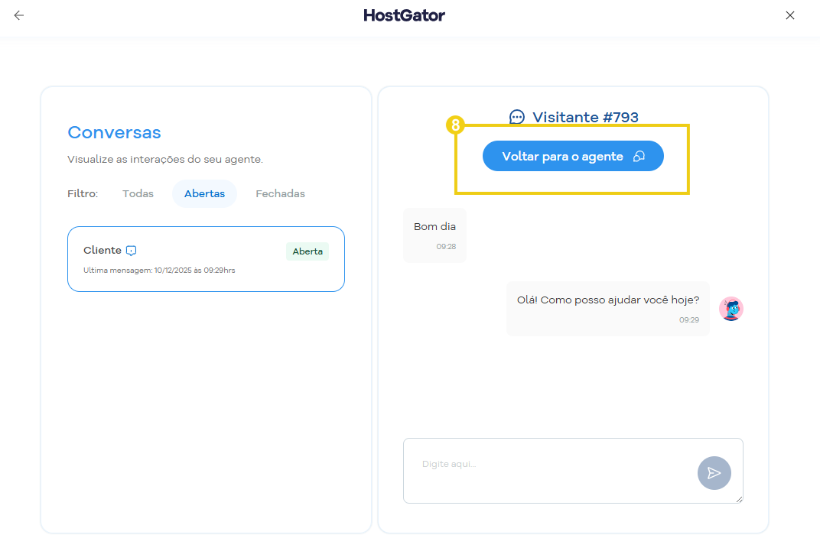The image size is (820, 551).
Task: Select the Bom dia visitor message
Action: (x=434, y=227)
